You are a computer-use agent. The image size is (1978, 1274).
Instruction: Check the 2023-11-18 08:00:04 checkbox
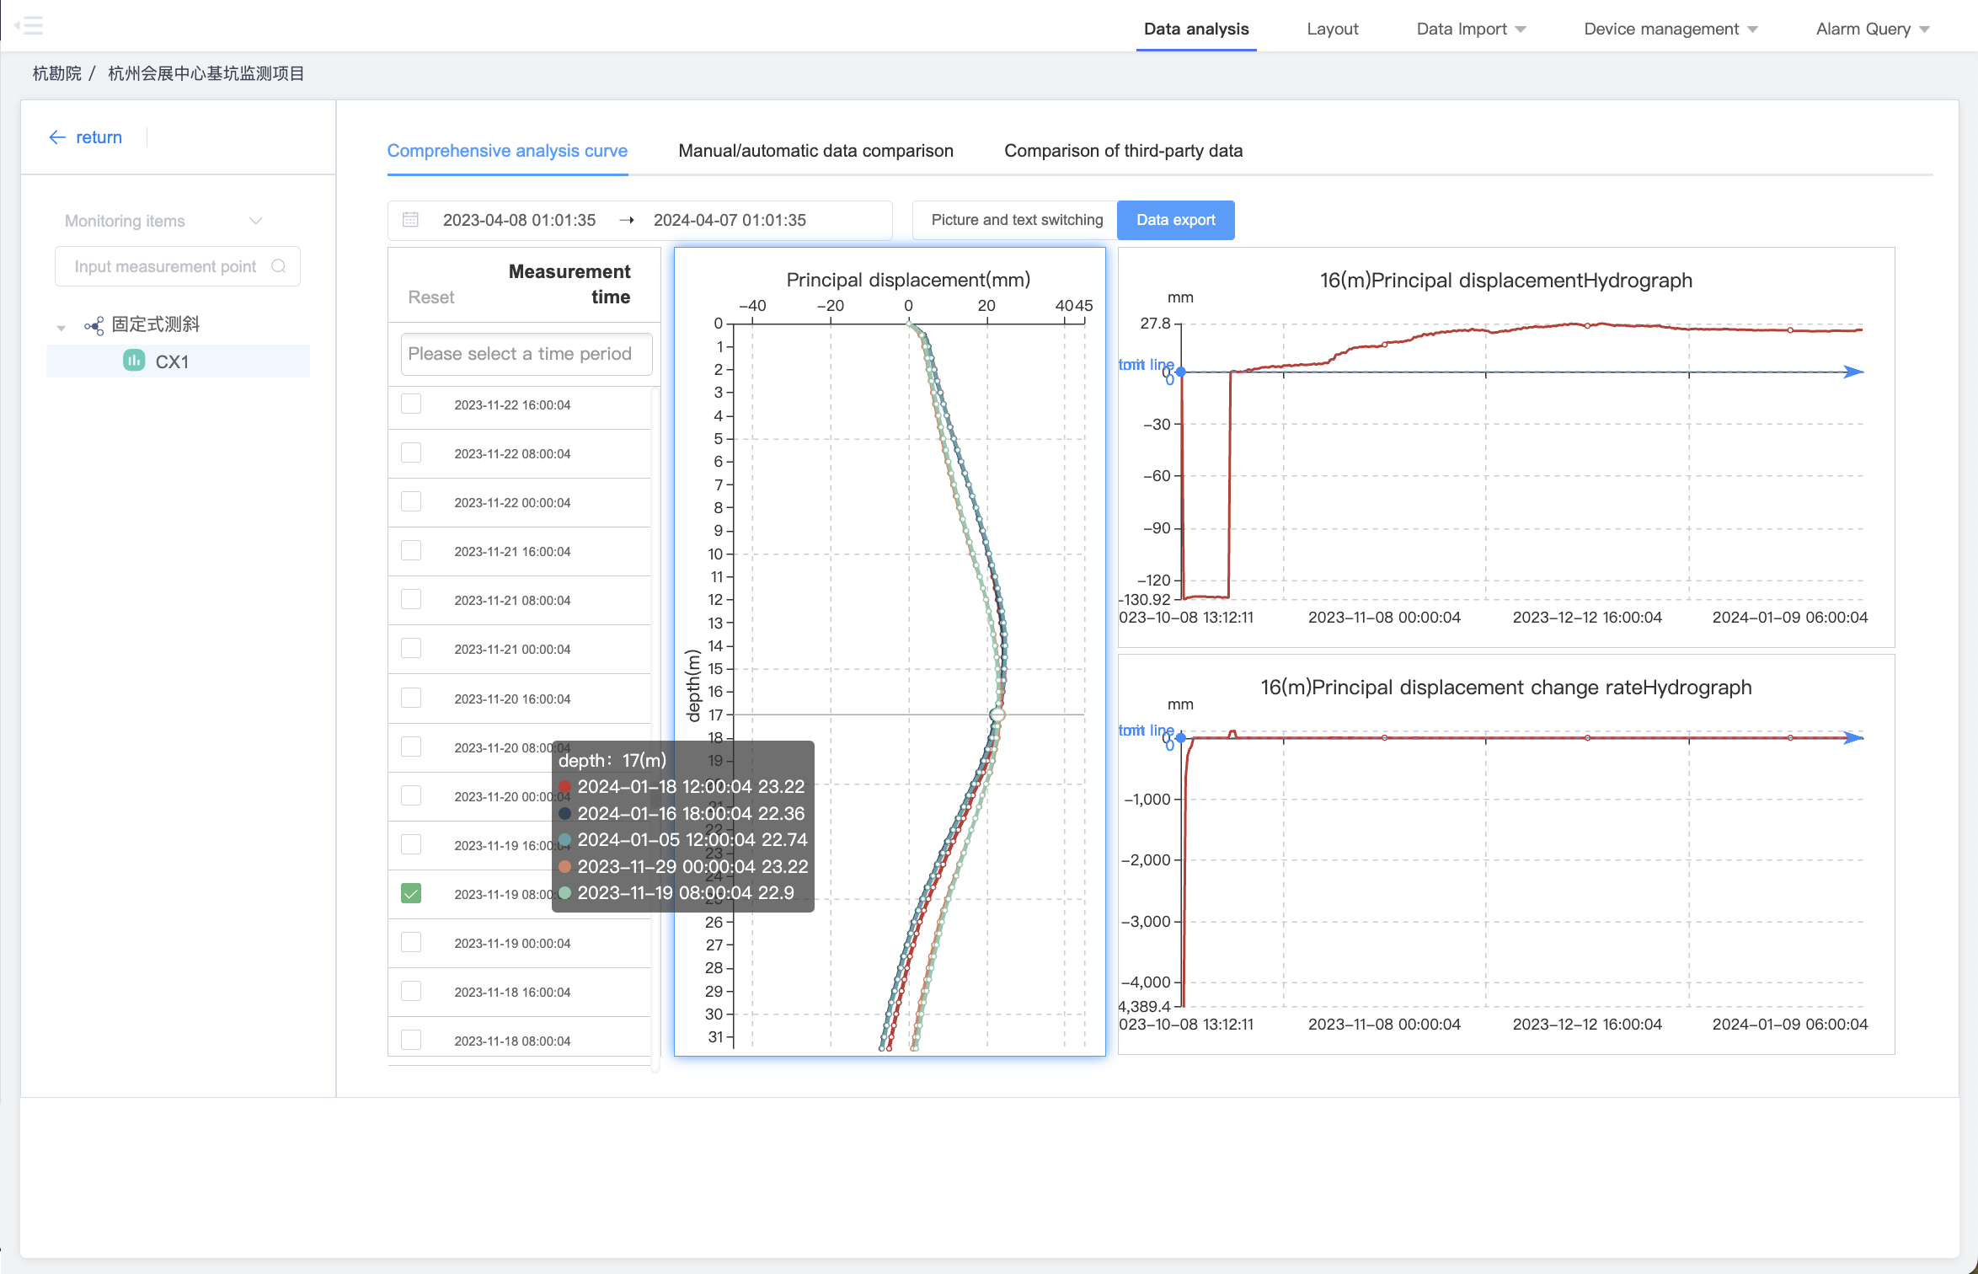(411, 1040)
